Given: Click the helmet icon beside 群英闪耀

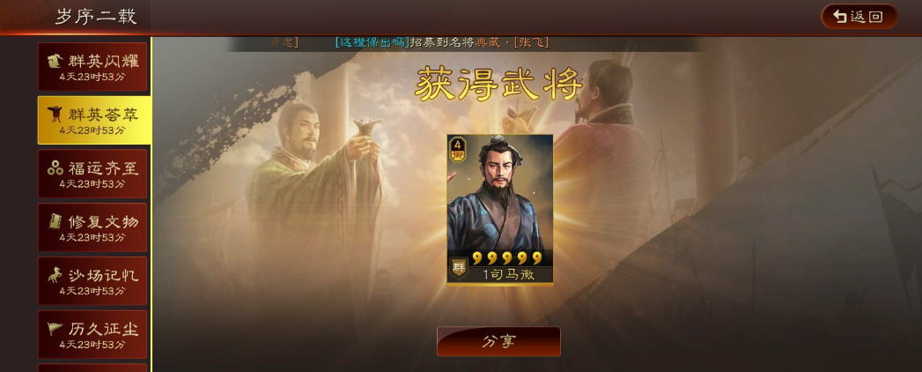Looking at the screenshot, I should (x=55, y=61).
